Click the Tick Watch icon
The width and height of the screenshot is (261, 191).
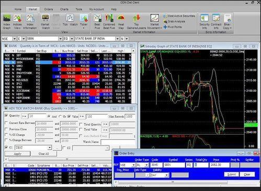click(70, 20)
